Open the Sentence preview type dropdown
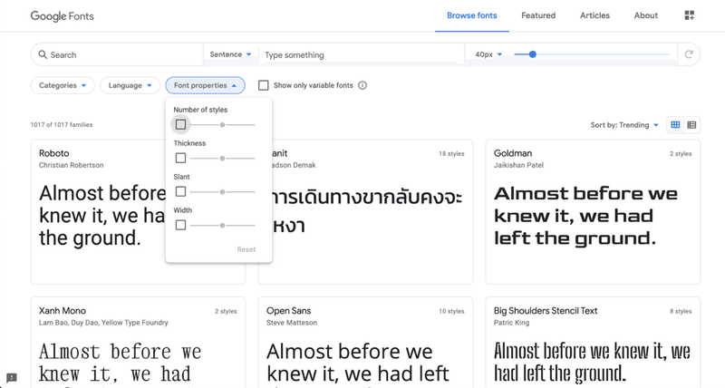This screenshot has width=725, height=388. tap(230, 54)
